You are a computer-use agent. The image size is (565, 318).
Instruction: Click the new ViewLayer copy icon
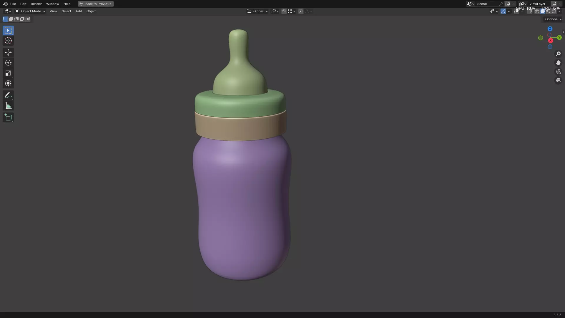point(554,4)
